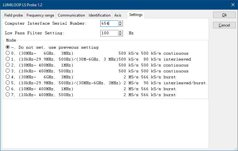The width and height of the screenshot is (238, 151).
Task: Close the LUMILOOP LS Probe dialog
Action: coord(232,4)
